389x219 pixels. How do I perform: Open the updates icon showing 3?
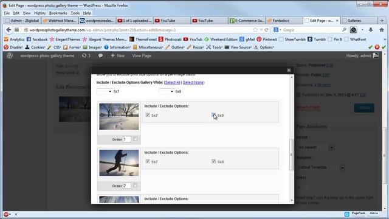[86, 55]
